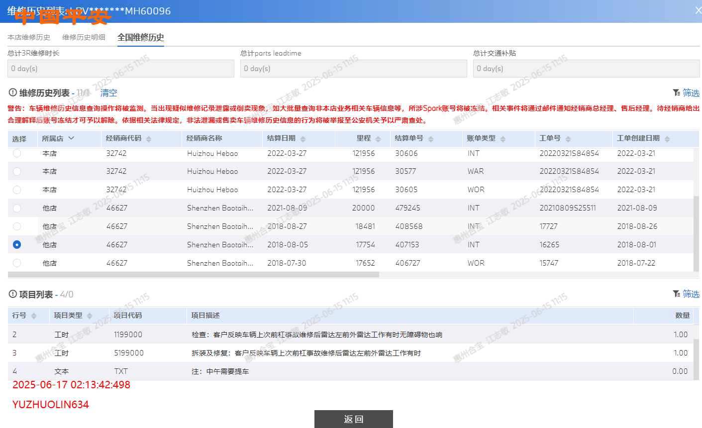Click the 项目描述 column header
Screen dimensions: 702x428
pyautogui.click(x=205, y=315)
